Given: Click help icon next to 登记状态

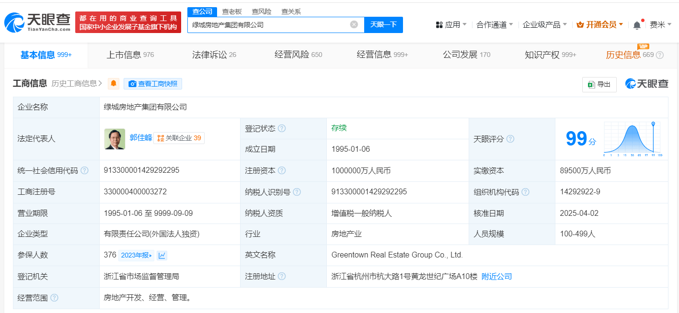Looking at the screenshot, I should pyautogui.click(x=282, y=128).
